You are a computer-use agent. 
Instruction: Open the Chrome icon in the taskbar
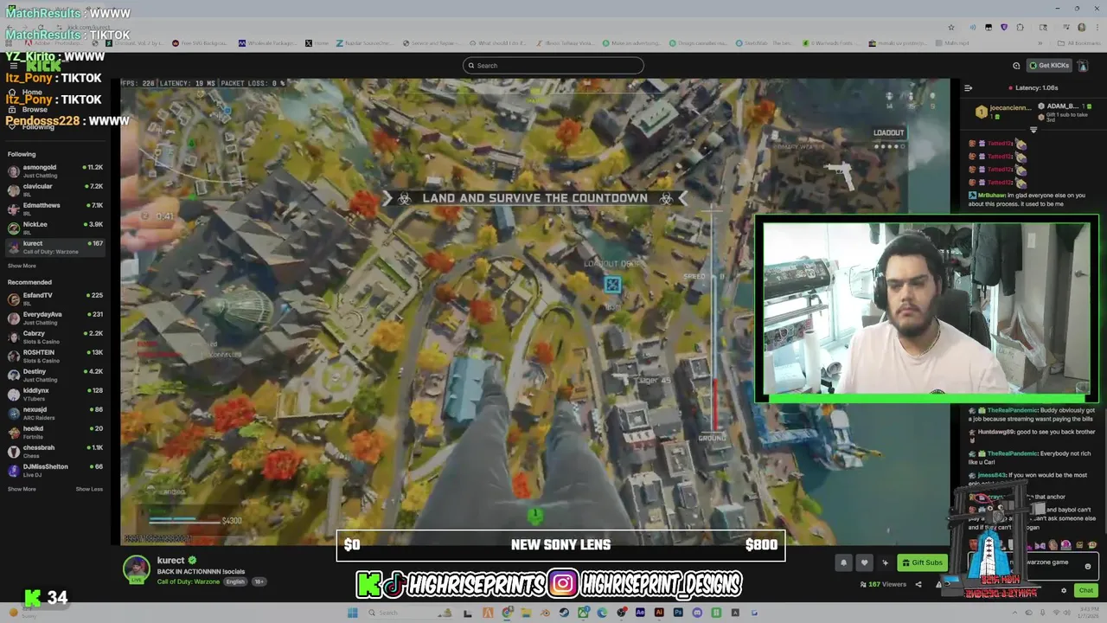[507, 613]
